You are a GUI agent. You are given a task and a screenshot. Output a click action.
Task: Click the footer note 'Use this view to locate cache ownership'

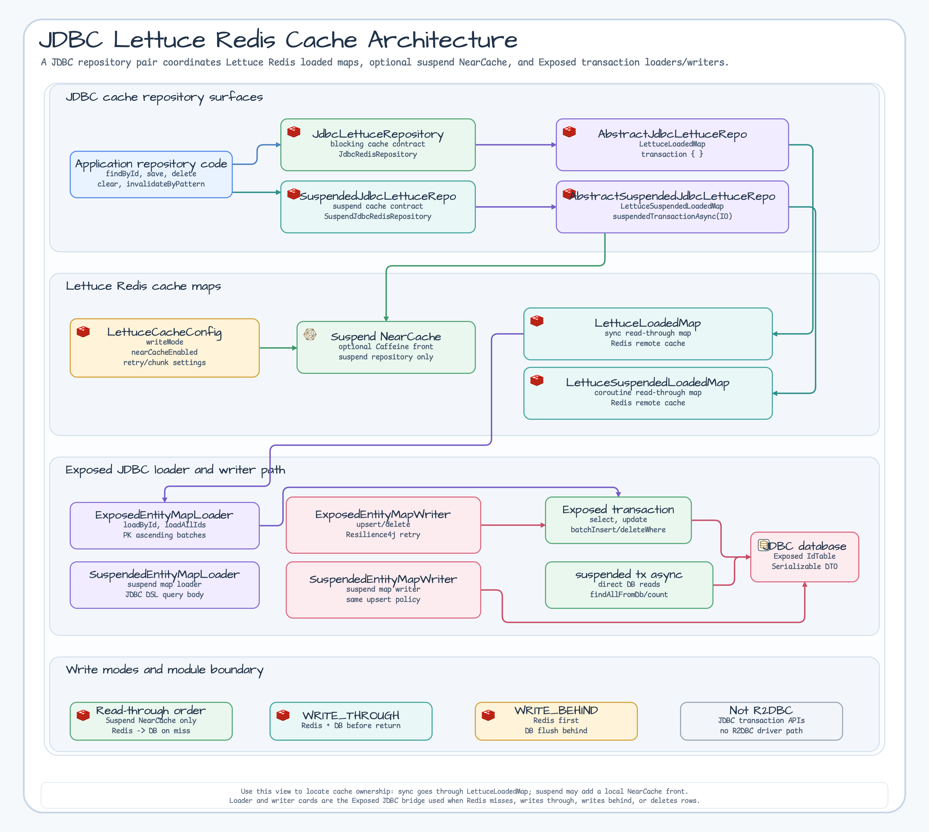(464, 791)
